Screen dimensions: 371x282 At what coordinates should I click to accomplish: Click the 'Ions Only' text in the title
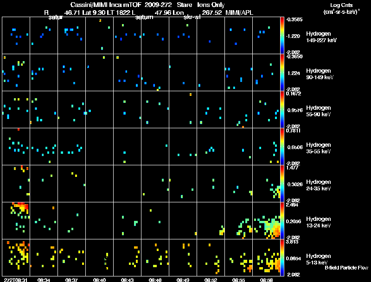(x=211, y=5)
